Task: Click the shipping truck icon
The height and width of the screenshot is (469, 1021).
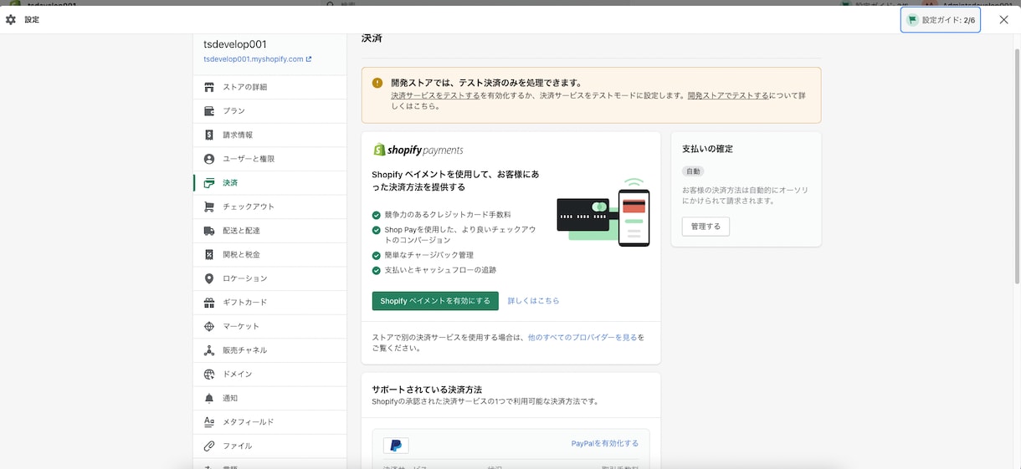Action: (209, 231)
